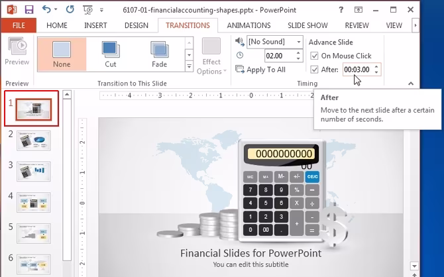Image resolution: width=444 pixels, height=277 pixels.
Task: Click the PowerPoint application icon in title bar
Action: click(12, 10)
